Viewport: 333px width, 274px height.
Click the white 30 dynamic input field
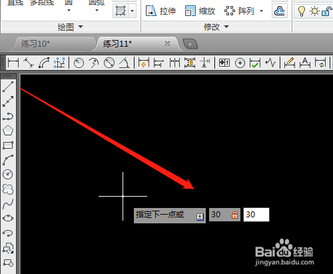[x=256, y=215]
